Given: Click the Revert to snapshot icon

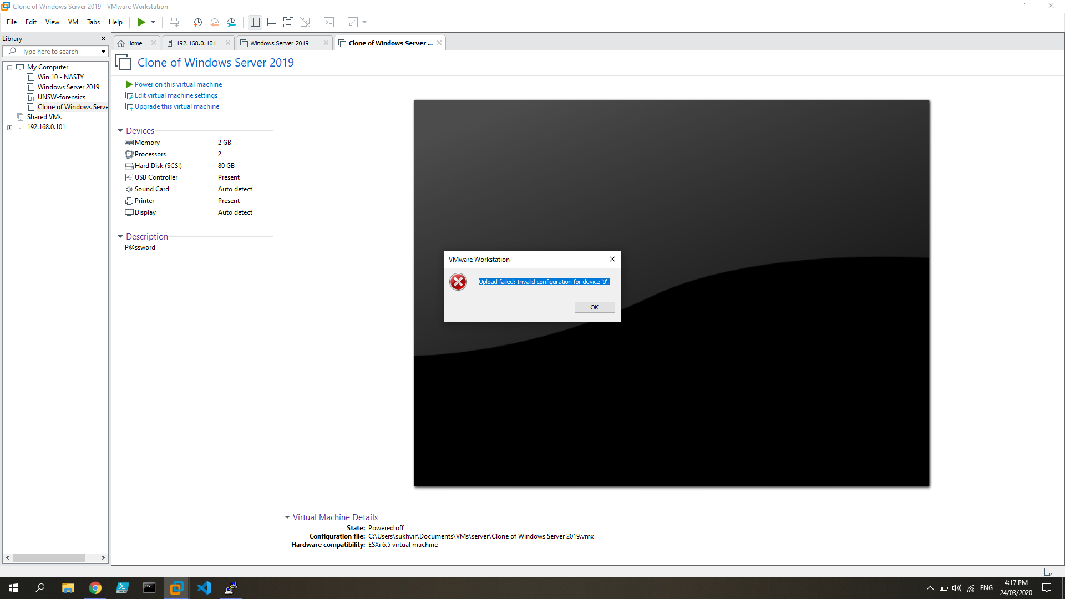Looking at the screenshot, I should 215,22.
